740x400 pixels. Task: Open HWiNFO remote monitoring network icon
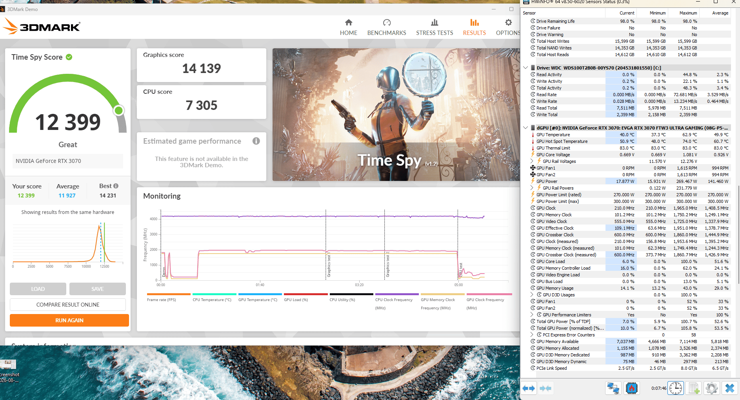(613, 388)
